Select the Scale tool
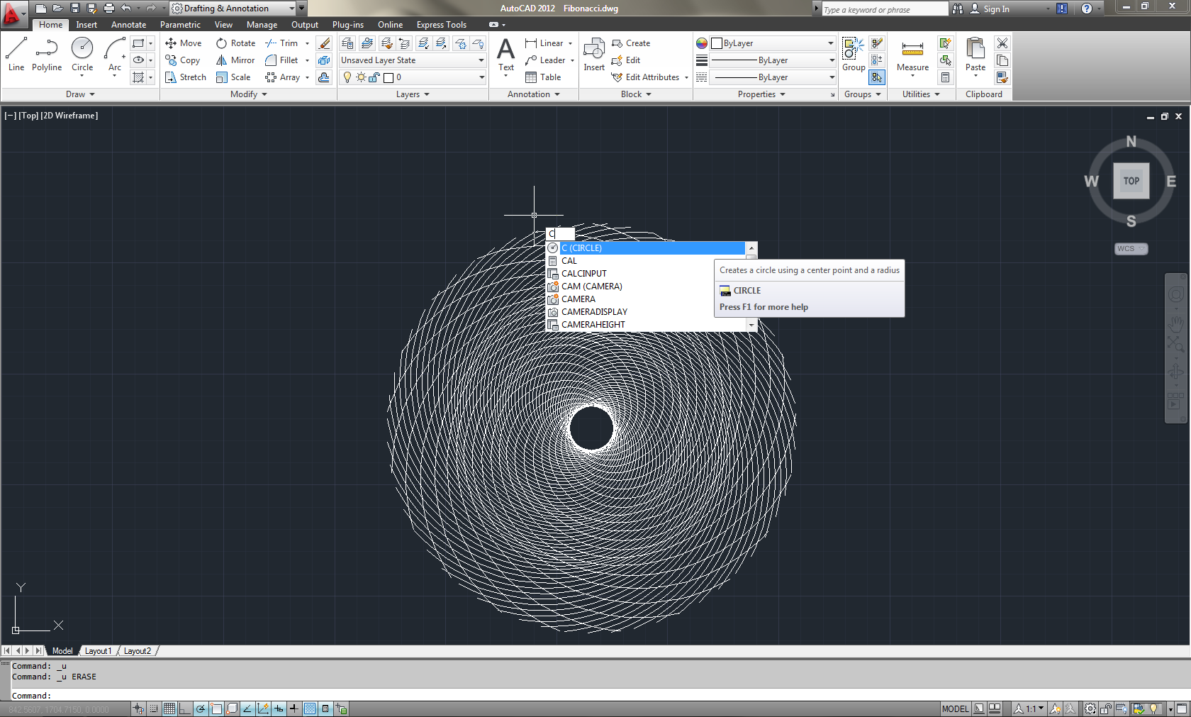 [x=233, y=77]
